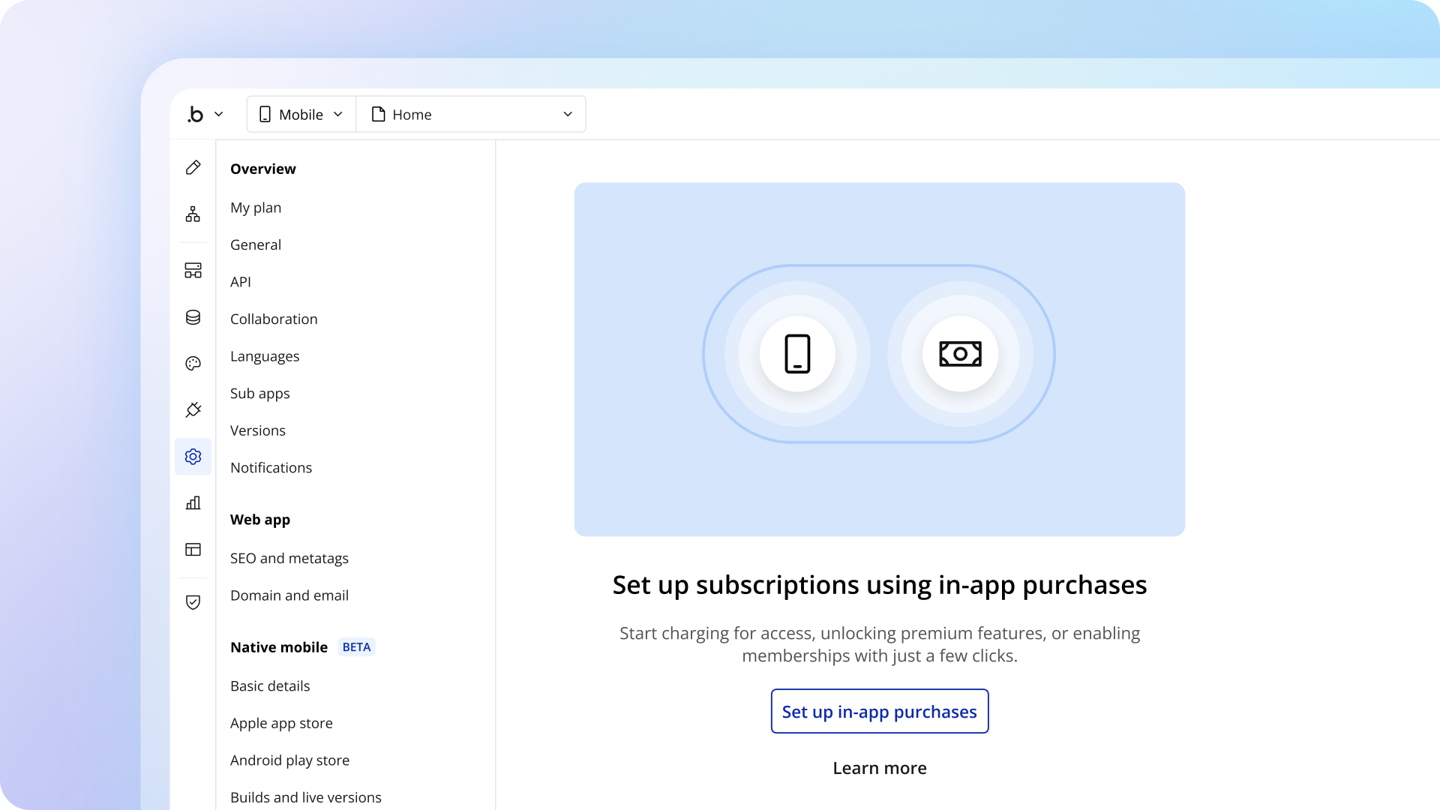Viewport: 1440px width, 810px height.
Task: Open the Logs bar chart icon
Action: [193, 502]
